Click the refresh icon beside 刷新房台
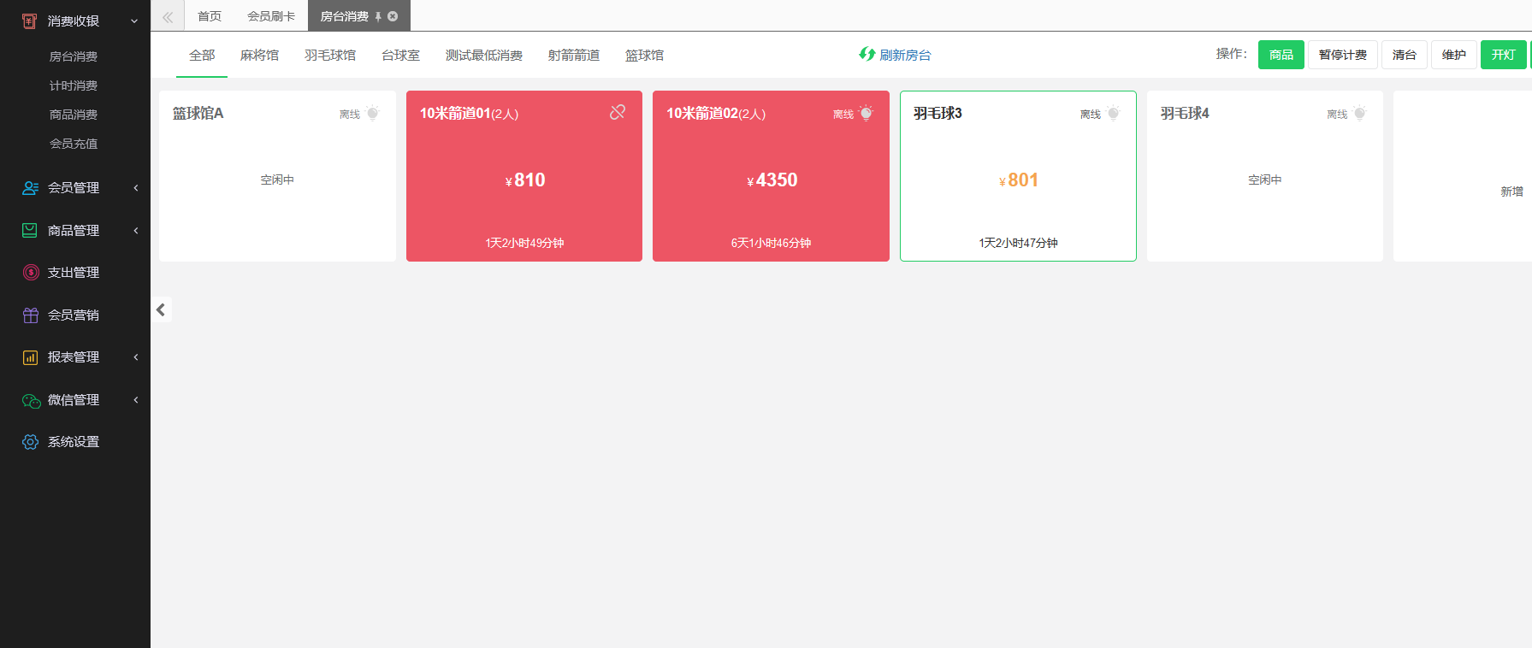Screen dimensions: 1532x648 tap(867, 54)
